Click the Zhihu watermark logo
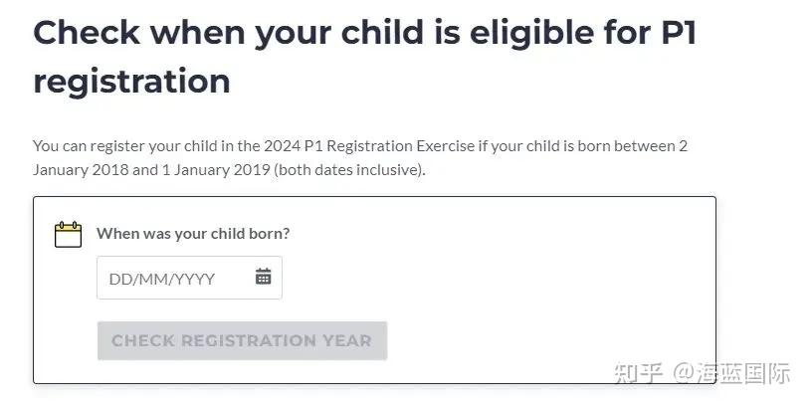Viewport: 811px width, 406px height. [x=637, y=374]
